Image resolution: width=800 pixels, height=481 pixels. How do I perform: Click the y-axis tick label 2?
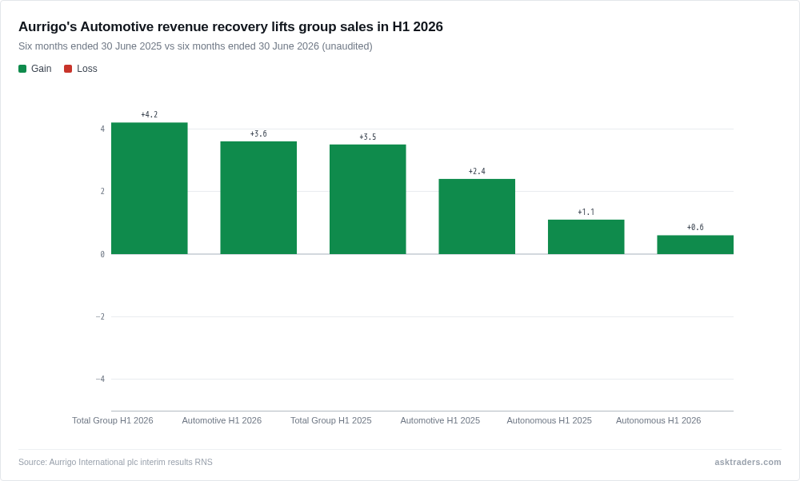click(102, 192)
